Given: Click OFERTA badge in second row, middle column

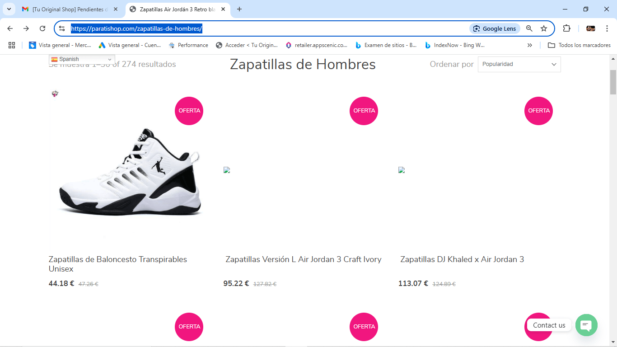Looking at the screenshot, I should click(x=364, y=327).
